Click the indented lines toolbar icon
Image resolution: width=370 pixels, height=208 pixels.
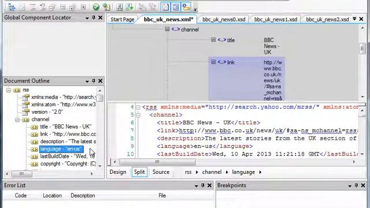33,8
